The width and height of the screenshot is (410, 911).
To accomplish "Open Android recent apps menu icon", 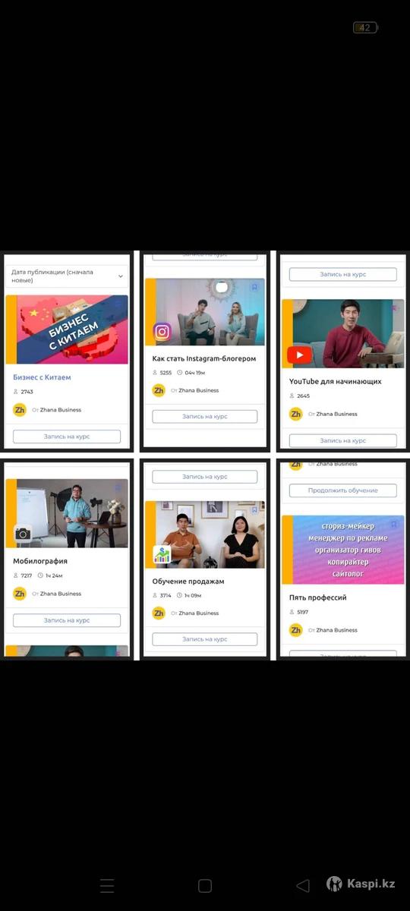I will coord(107,885).
